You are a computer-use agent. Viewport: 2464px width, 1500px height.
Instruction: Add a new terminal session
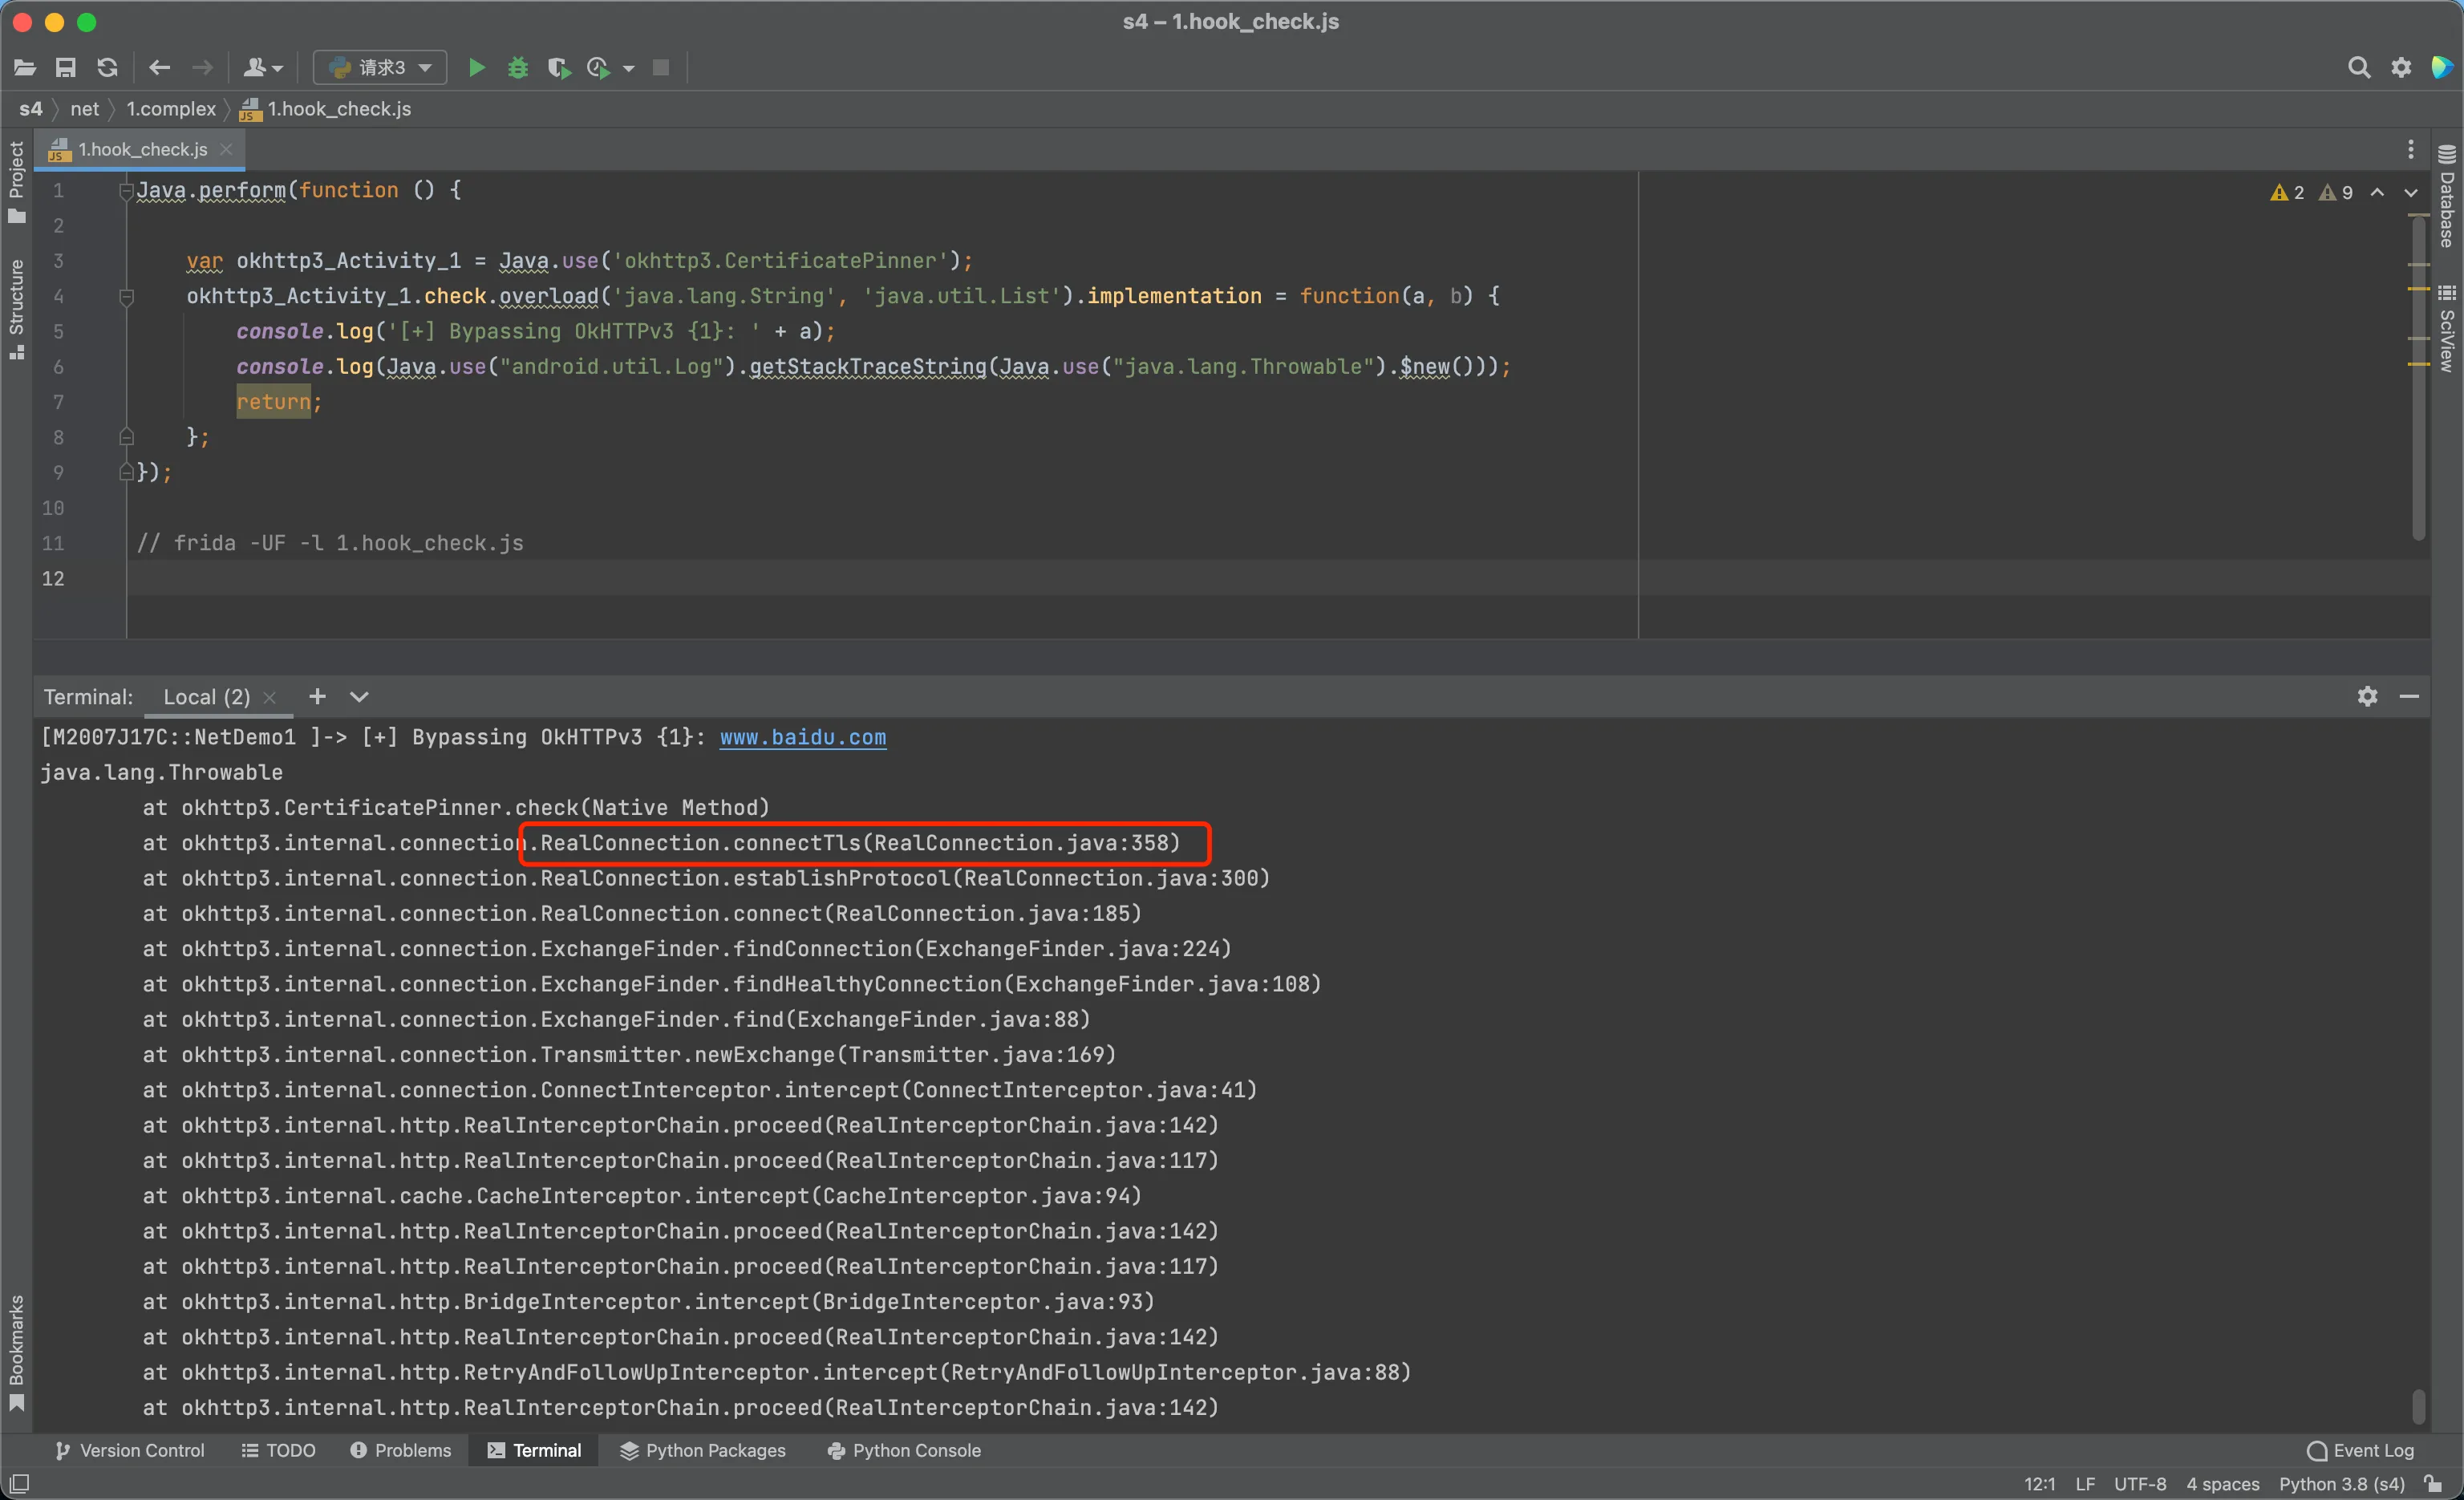pyautogui.click(x=317, y=696)
